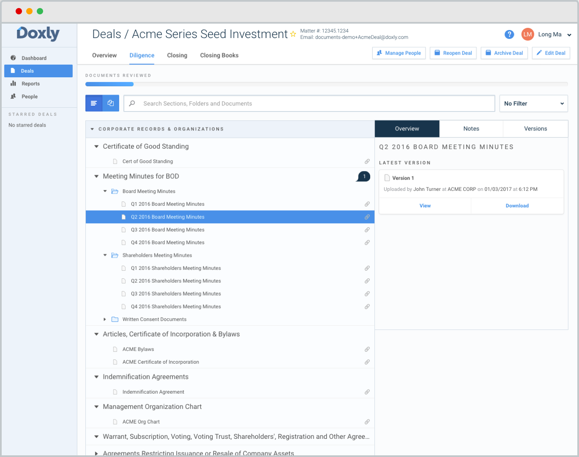Click the Board Meeting Minutes folder icon
The image size is (579, 457).
pos(115,191)
